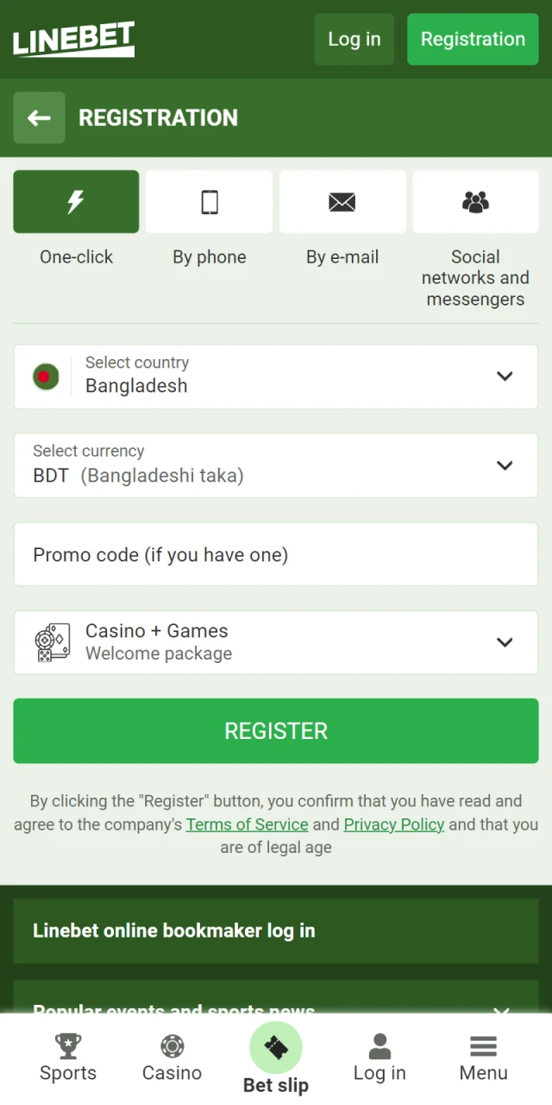
Task: Tap the Log in person icon at bottom
Action: point(379,1045)
